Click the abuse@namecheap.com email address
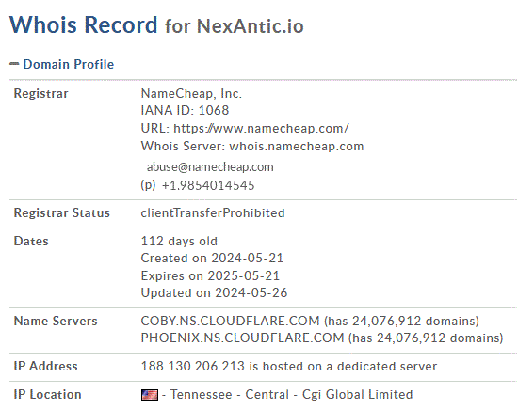 210,167
